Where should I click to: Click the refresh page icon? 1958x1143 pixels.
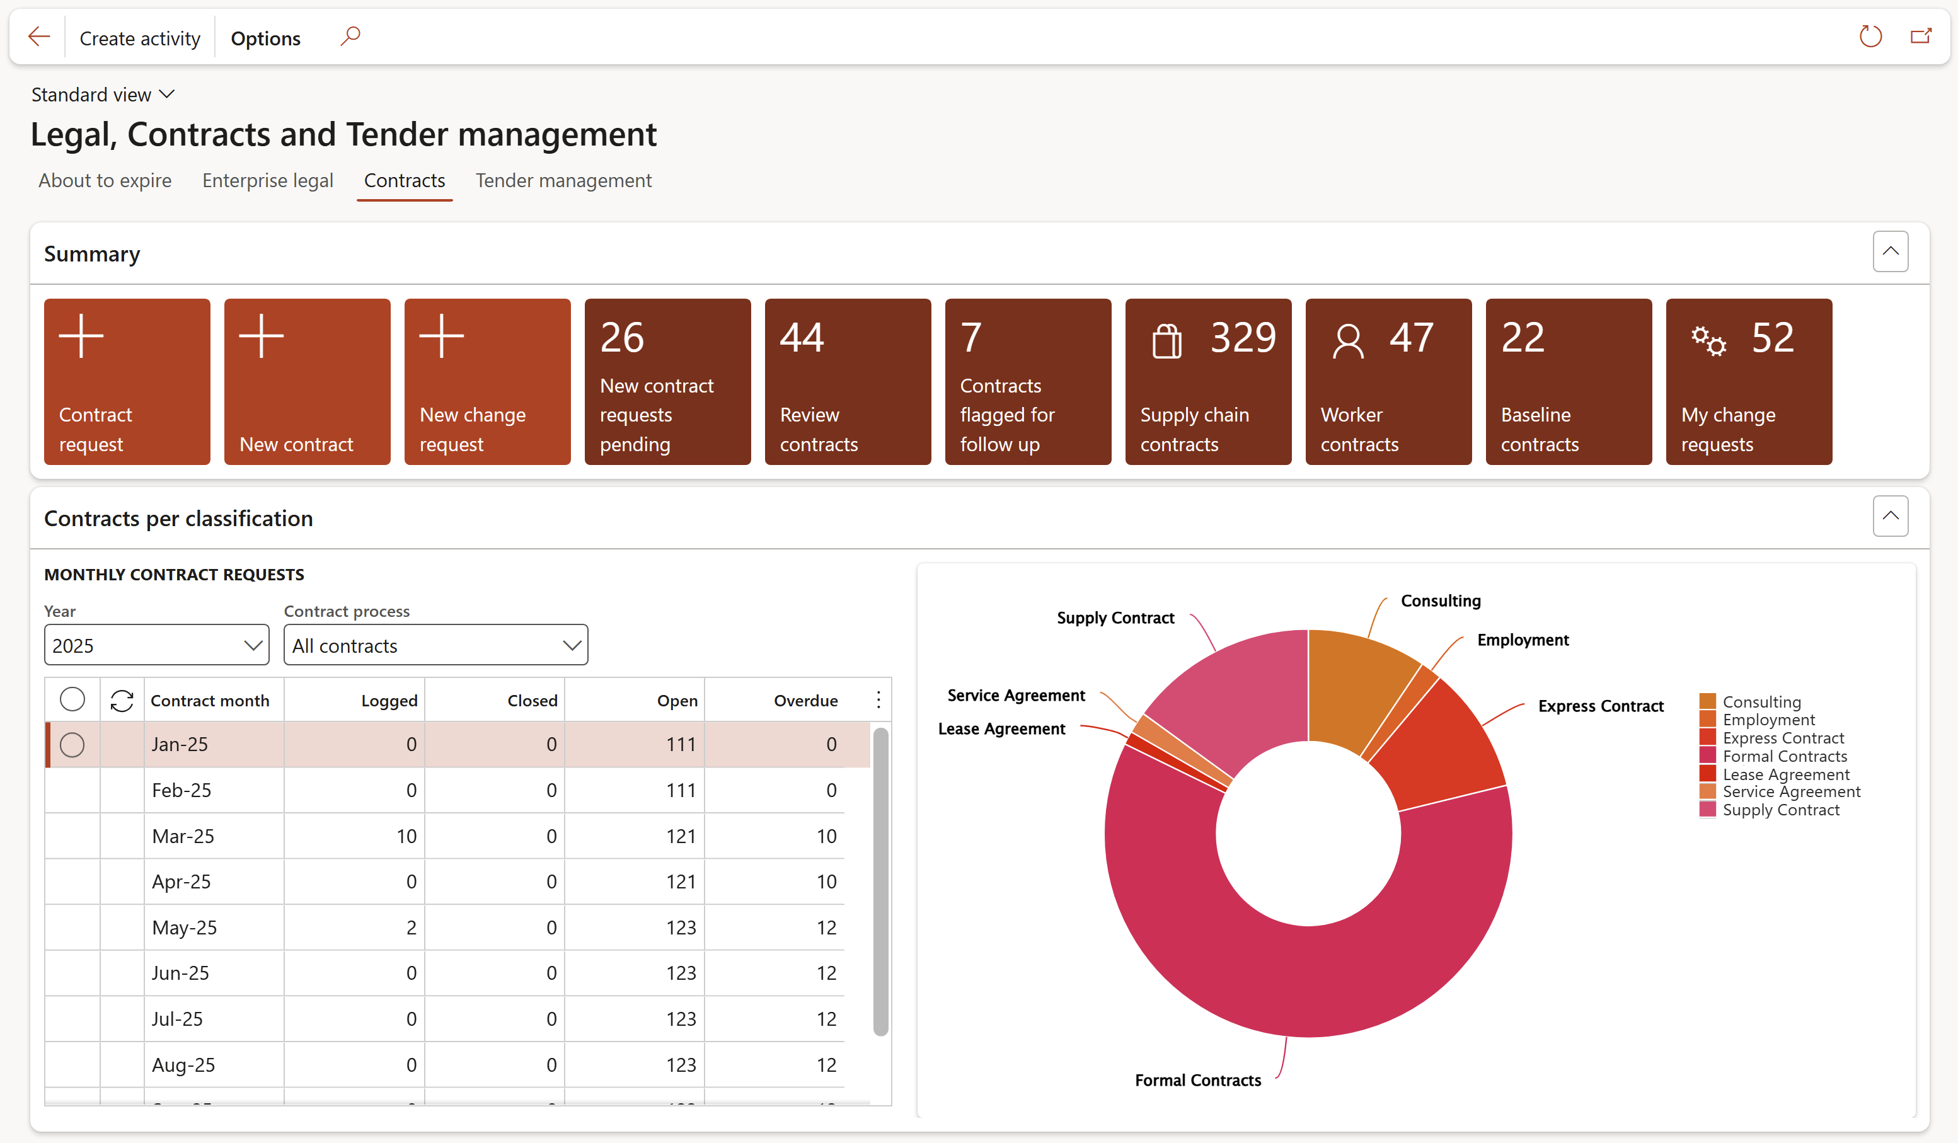[1869, 37]
